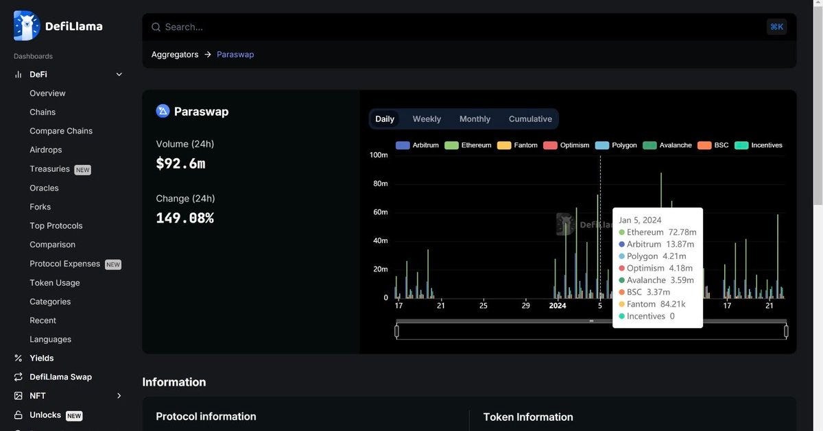This screenshot has width=823, height=431.
Task: Collapse the DeFi section chevron
Action: click(119, 74)
